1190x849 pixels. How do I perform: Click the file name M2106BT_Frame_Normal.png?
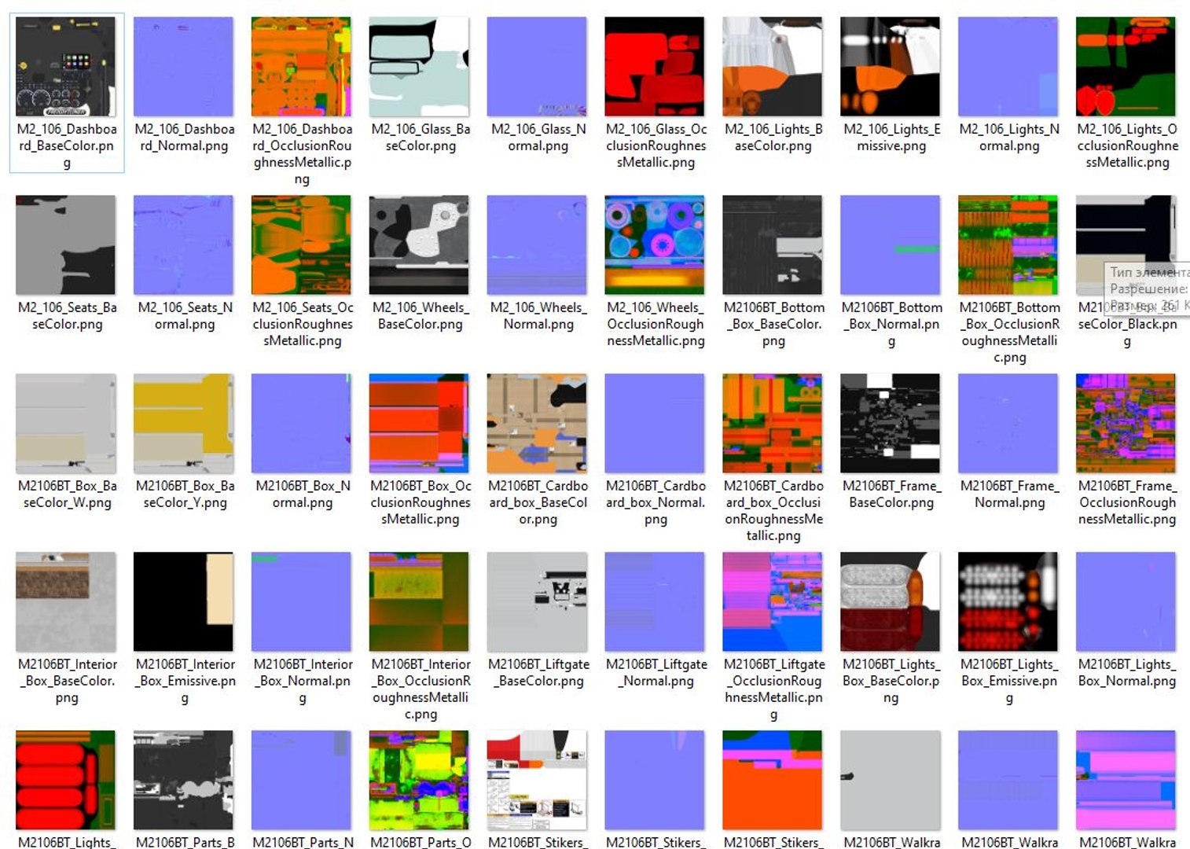click(1009, 494)
